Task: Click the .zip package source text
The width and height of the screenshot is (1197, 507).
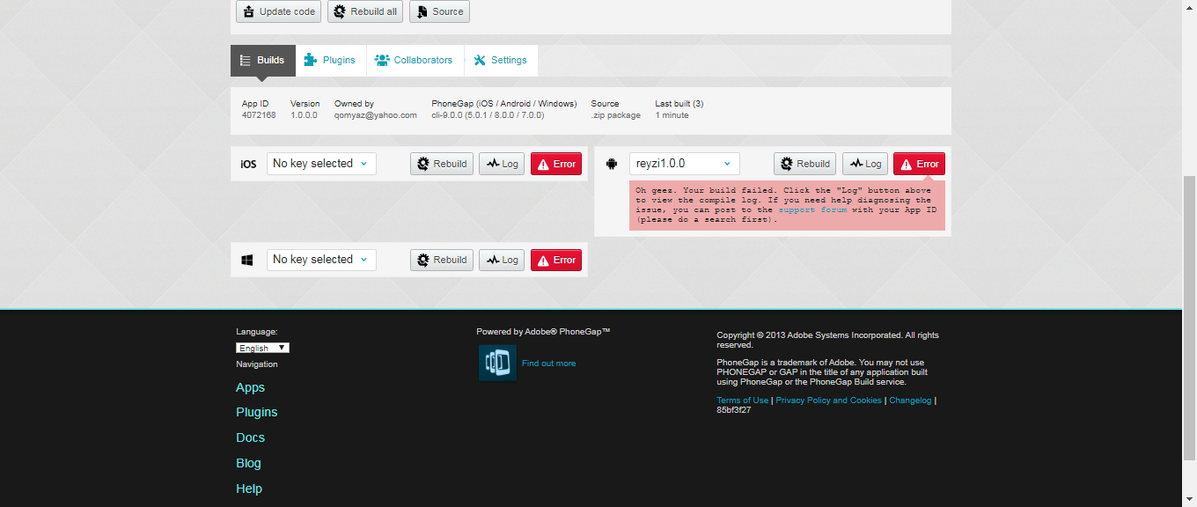Action: [616, 115]
